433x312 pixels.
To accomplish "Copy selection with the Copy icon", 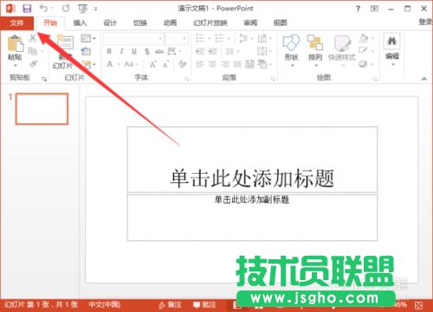I will click(32, 51).
